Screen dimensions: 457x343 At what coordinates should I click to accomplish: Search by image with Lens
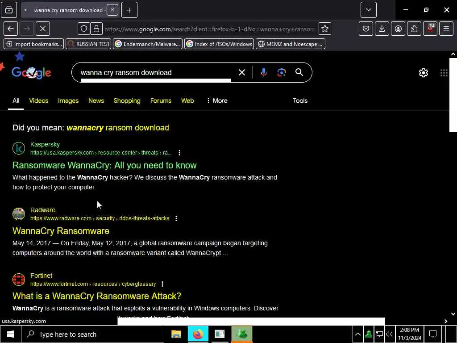281,72
